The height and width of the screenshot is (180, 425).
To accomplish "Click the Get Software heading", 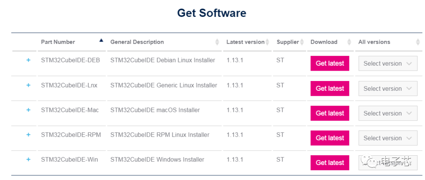I will click(x=212, y=13).
